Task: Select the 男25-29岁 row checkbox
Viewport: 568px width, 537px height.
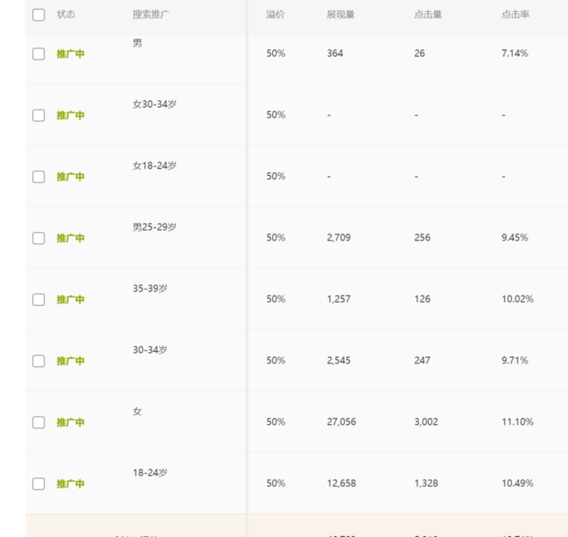Action: point(39,238)
